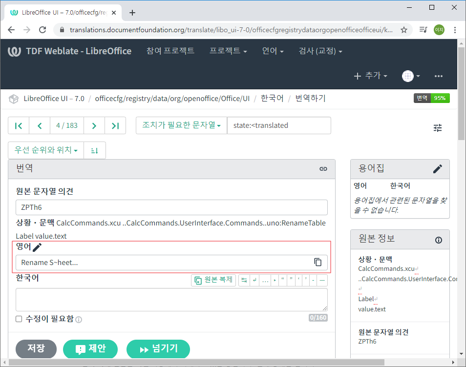
Task: Insert new line character into translation
Action: click(254, 280)
